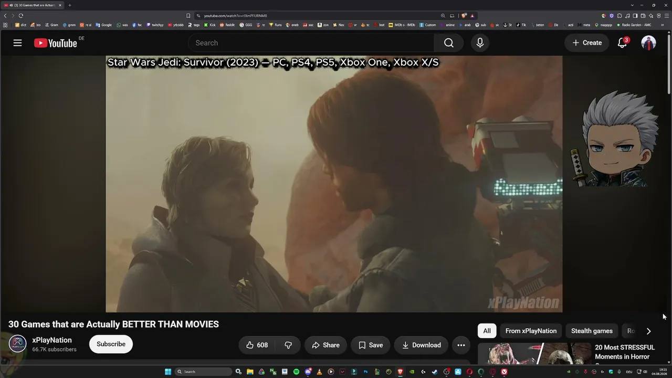
Task: Open the 20 Most STRESSFUL Moments video title
Action: (x=625, y=352)
